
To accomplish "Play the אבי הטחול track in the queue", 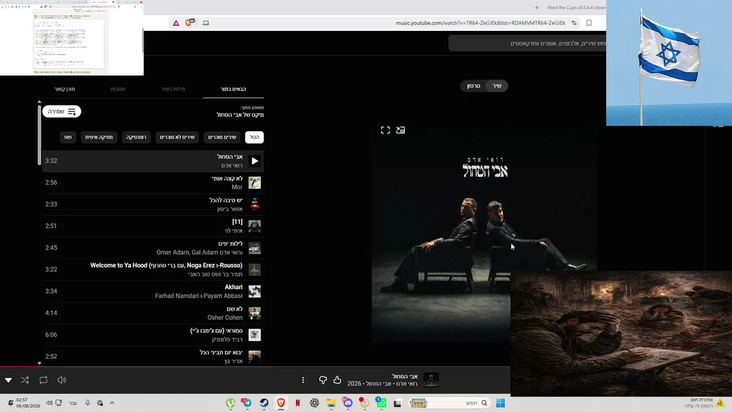I will [255, 161].
